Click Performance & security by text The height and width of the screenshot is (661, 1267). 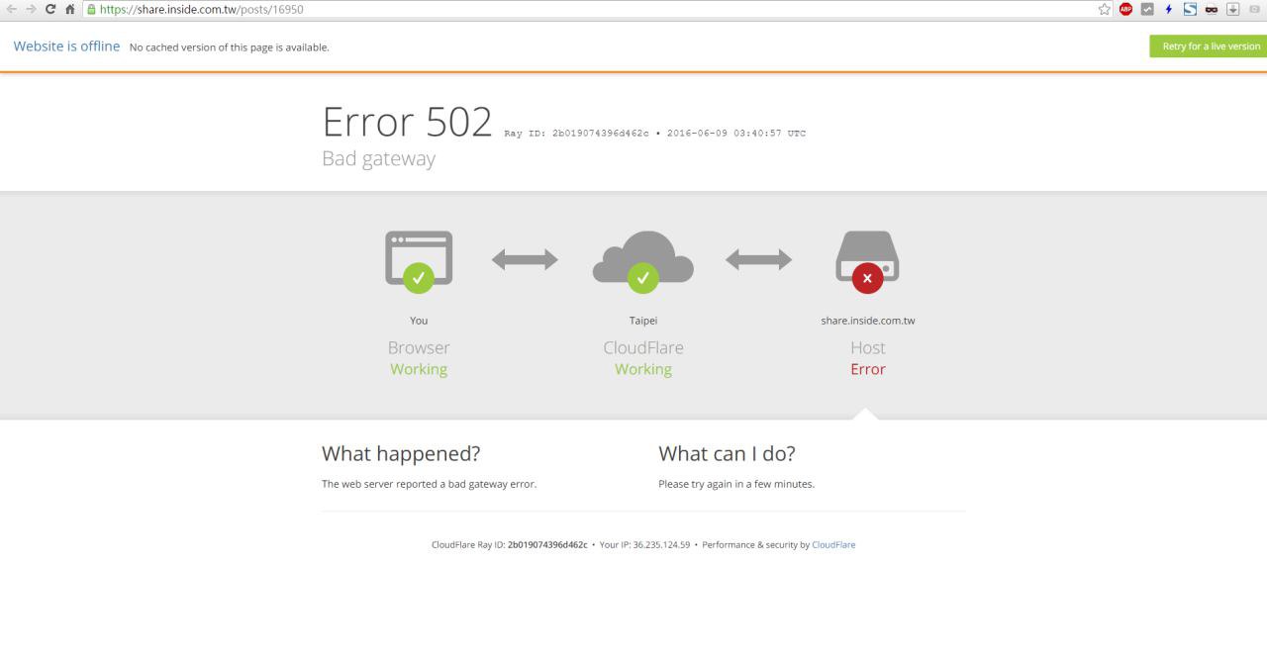click(755, 545)
